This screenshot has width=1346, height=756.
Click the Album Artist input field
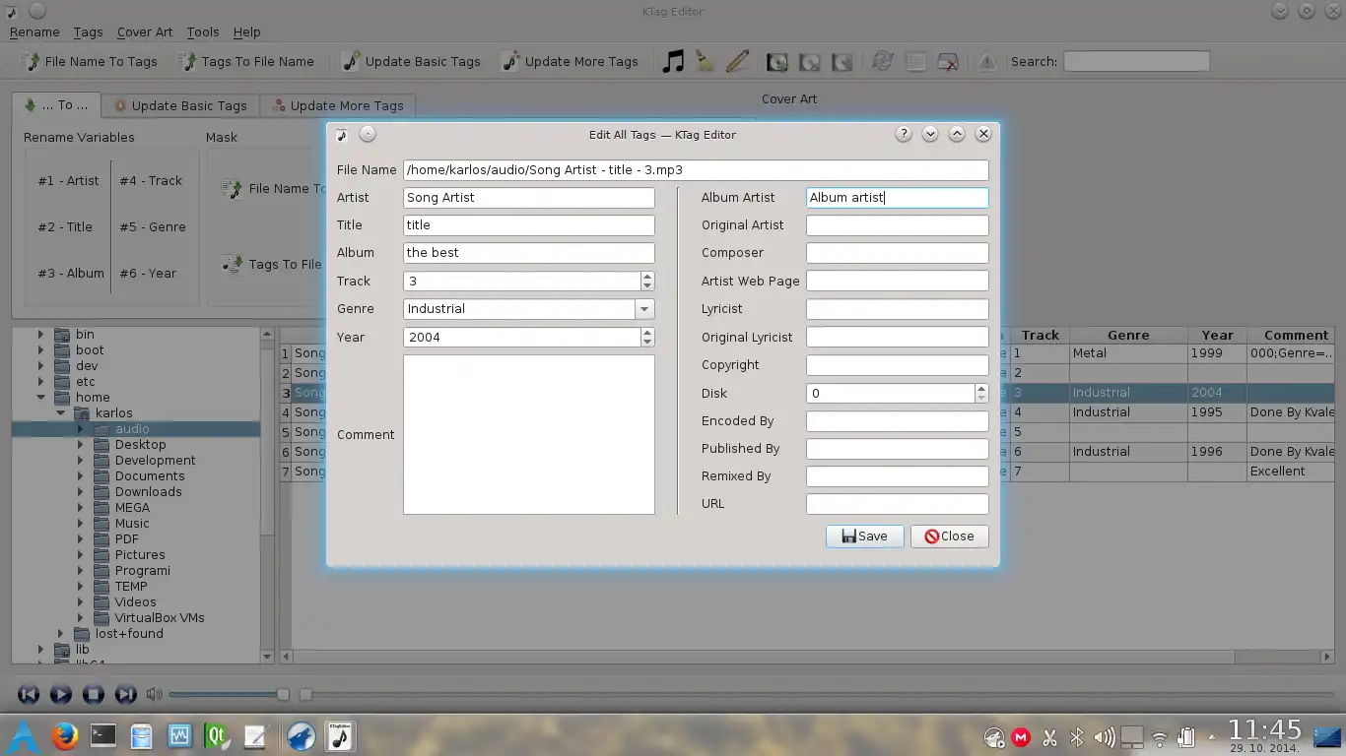[897, 198]
